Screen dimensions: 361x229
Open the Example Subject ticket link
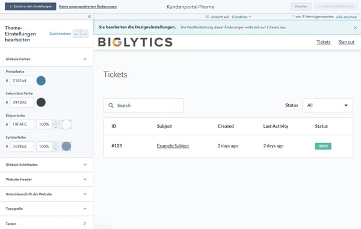pyautogui.click(x=173, y=146)
